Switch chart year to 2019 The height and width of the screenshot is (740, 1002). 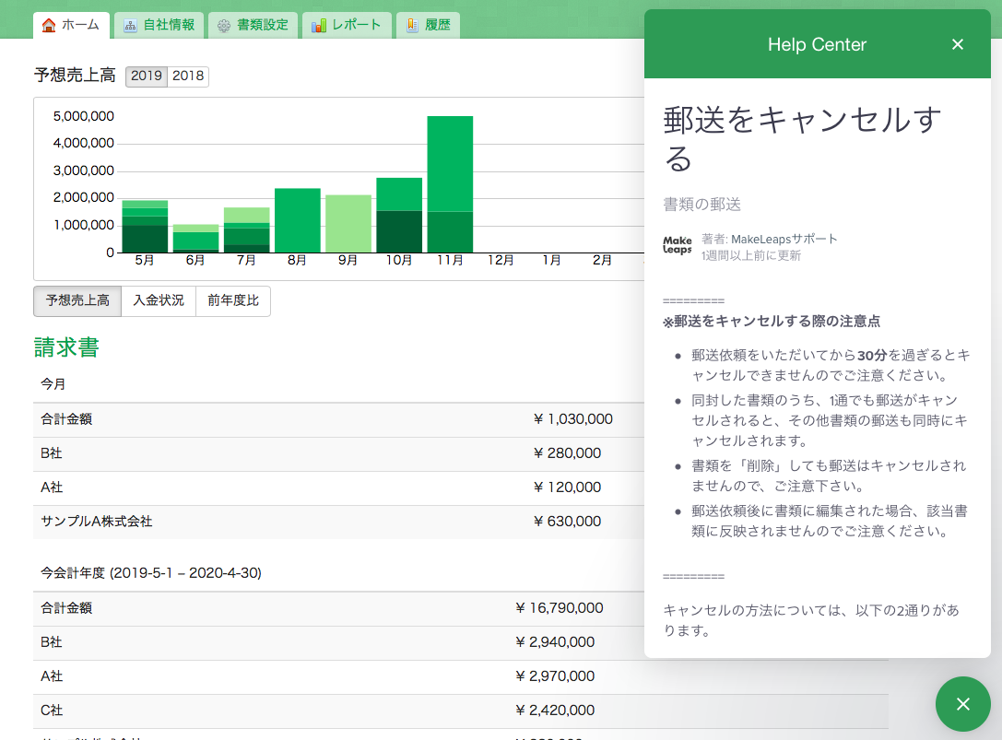(x=147, y=76)
